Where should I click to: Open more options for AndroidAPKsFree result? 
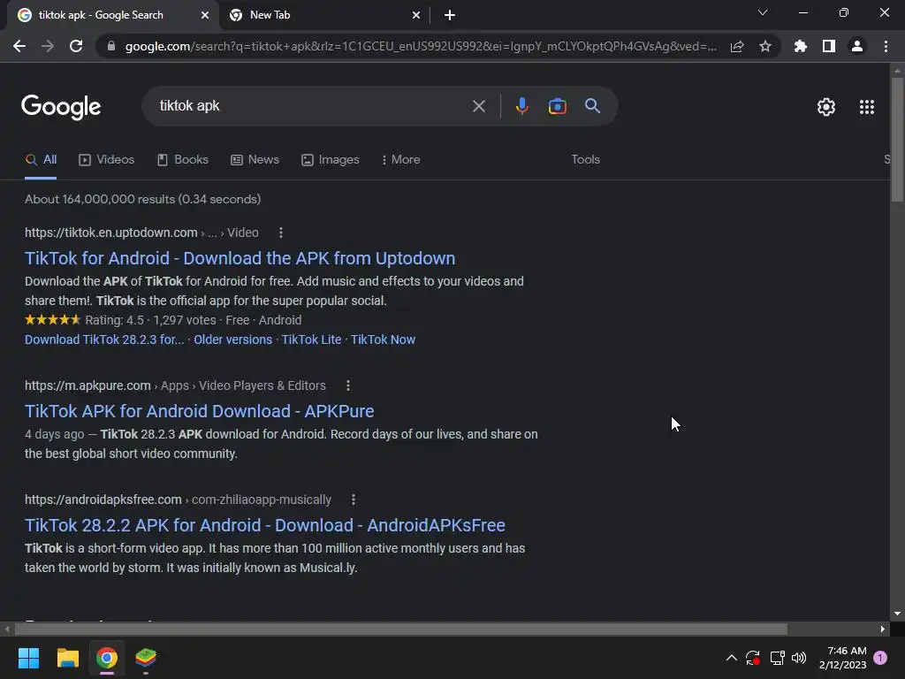[354, 500]
